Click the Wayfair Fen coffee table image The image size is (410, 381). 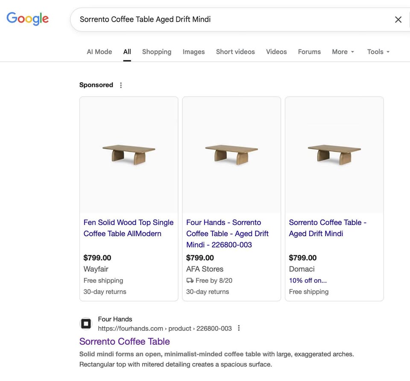point(129,155)
